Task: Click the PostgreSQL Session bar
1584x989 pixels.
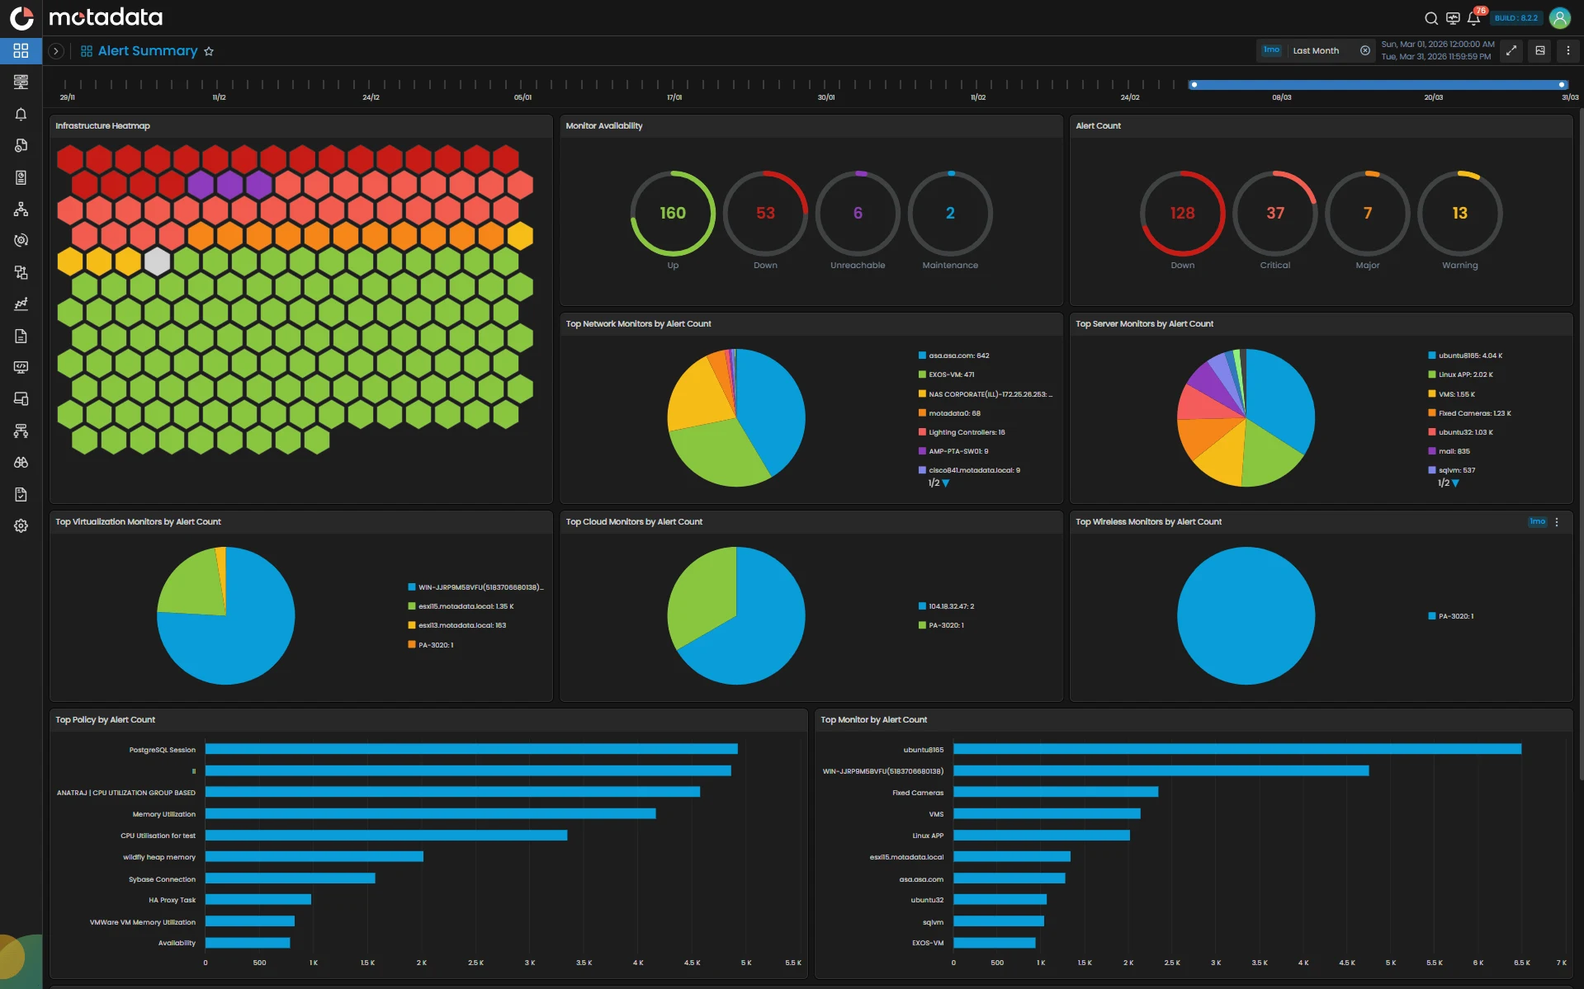Action: pyautogui.click(x=471, y=749)
